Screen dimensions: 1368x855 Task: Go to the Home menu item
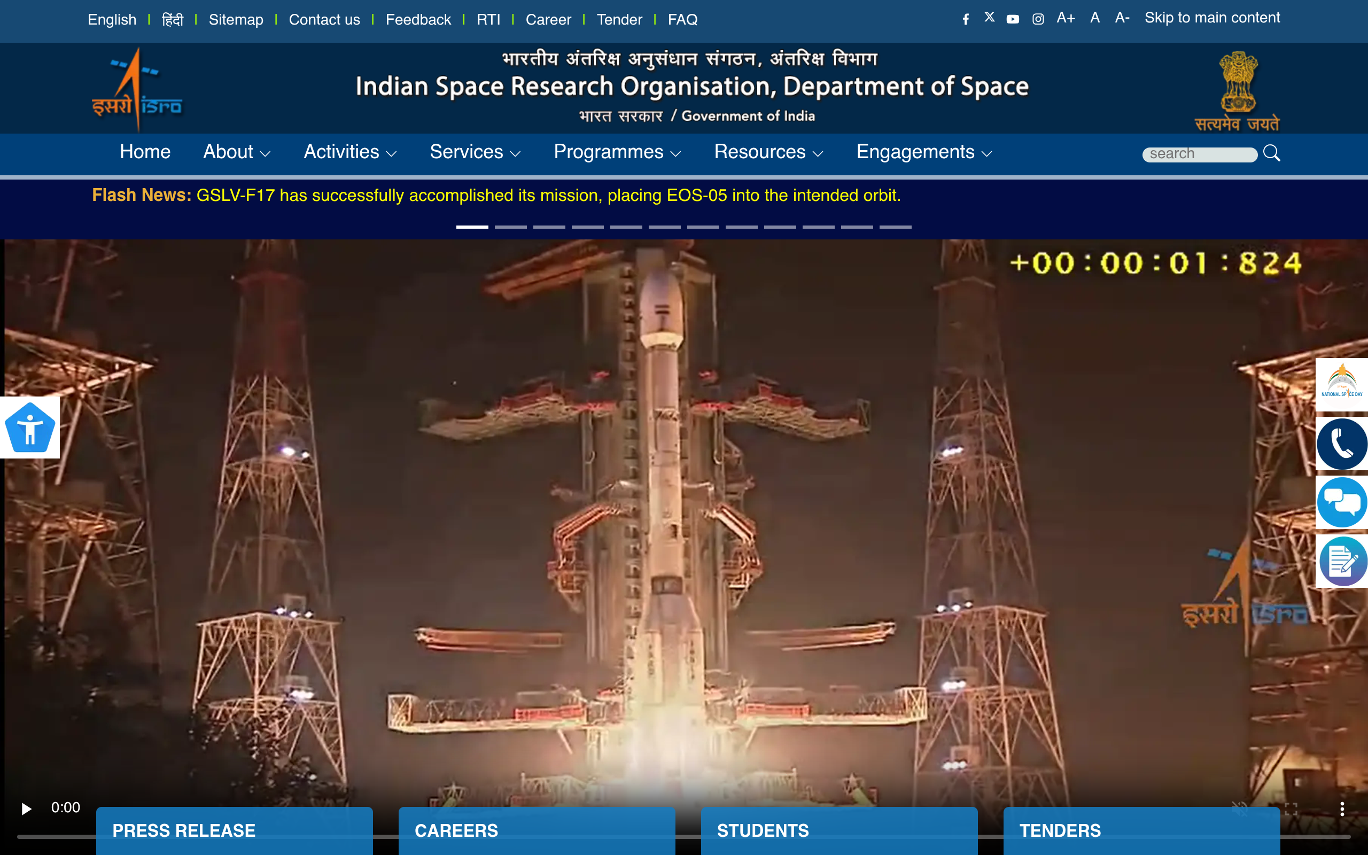click(145, 152)
